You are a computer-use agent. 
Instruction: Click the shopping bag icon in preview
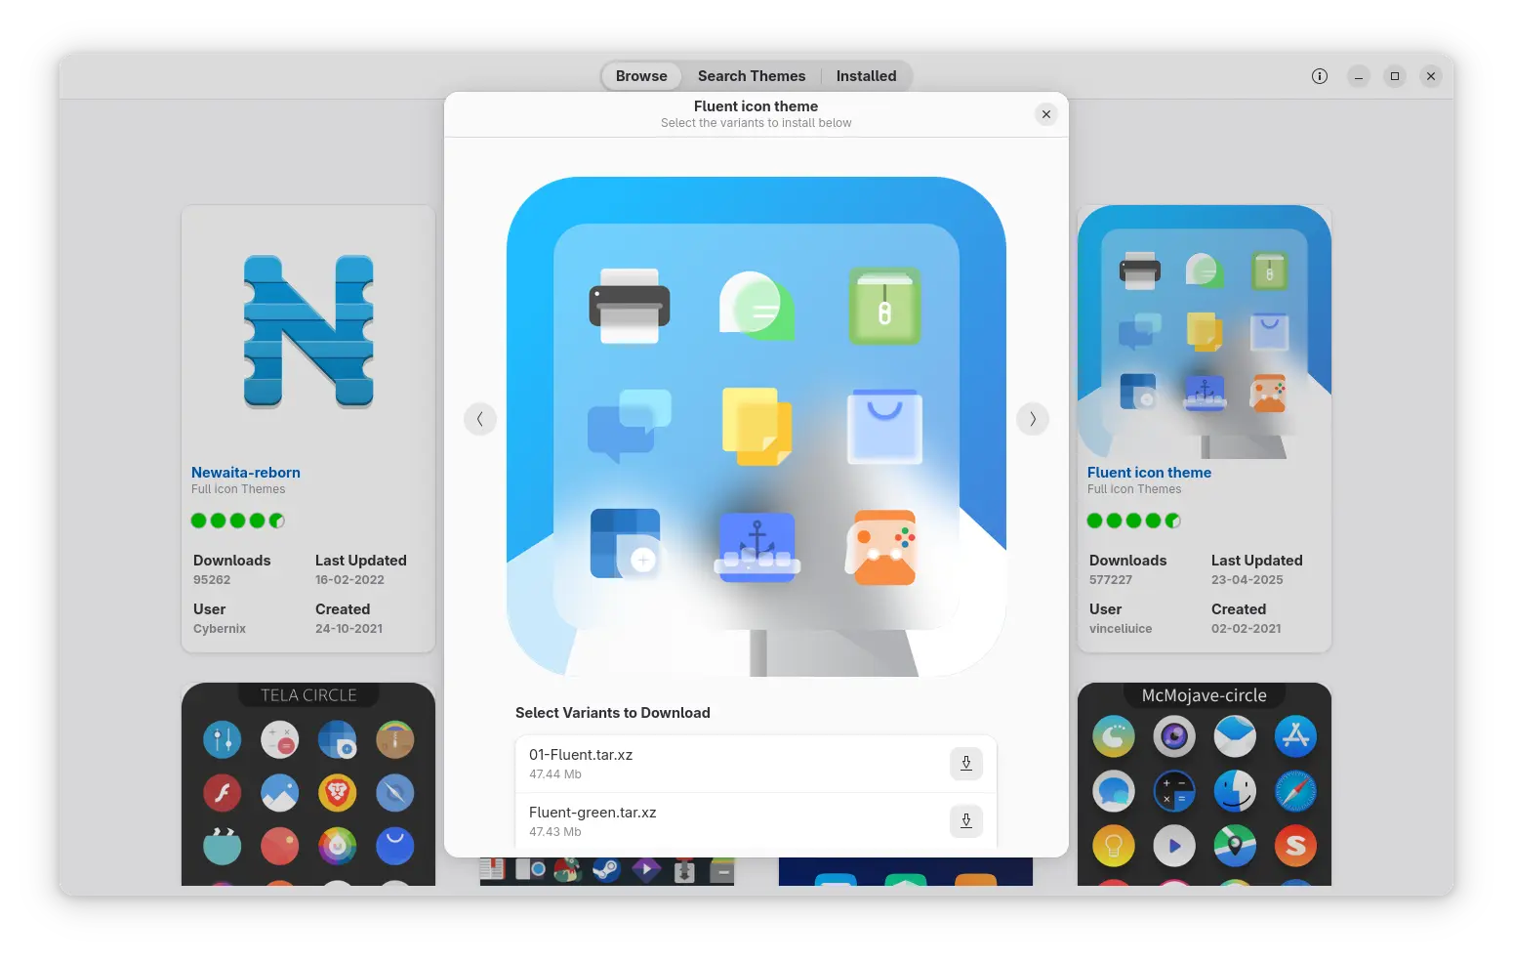tap(884, 426)
